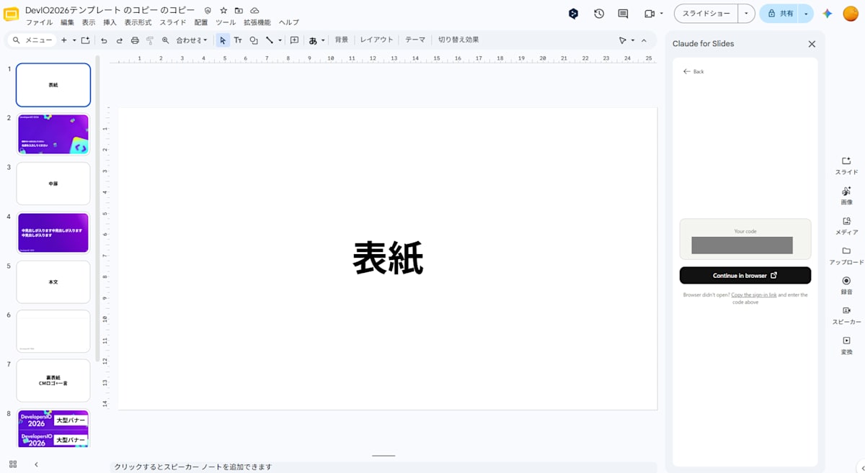Add a comment from toolbar
Image resolution: width=865 pixels, height=473 pixels.
(x=294, y=40)
